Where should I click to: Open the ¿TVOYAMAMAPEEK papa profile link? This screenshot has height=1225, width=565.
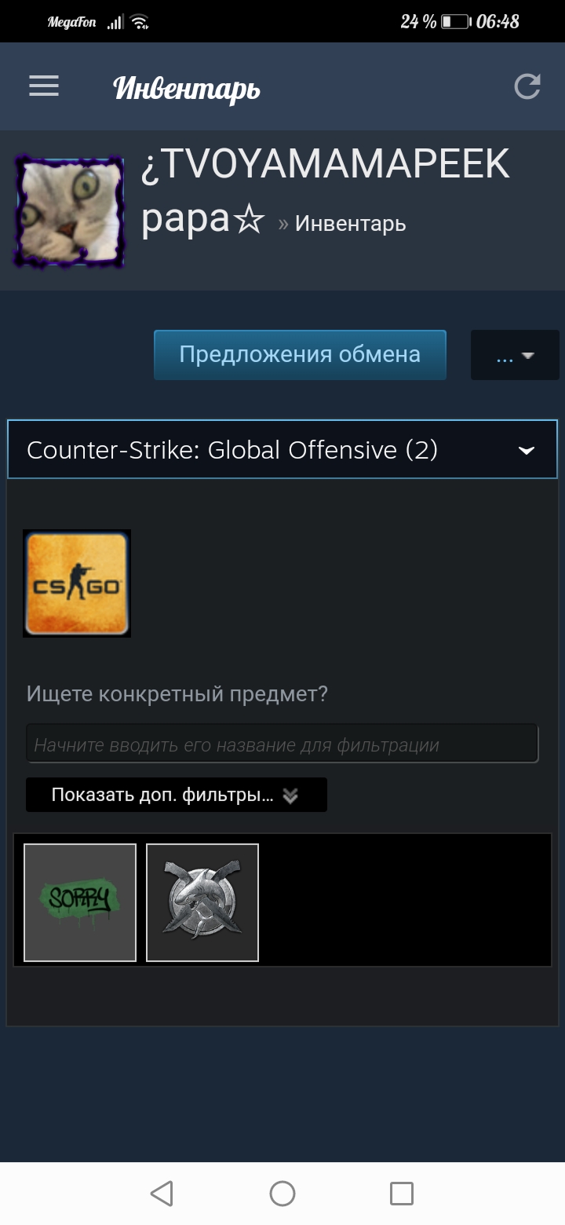coord(325,192)
